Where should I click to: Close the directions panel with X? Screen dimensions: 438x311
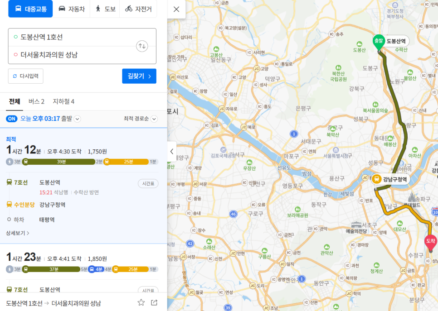[x=176, y=9]
